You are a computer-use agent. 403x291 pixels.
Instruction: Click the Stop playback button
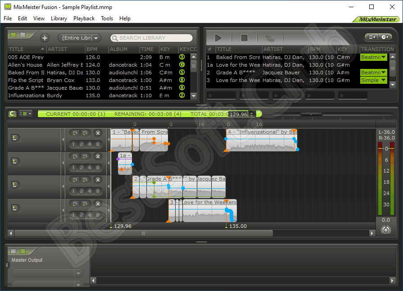244,38
